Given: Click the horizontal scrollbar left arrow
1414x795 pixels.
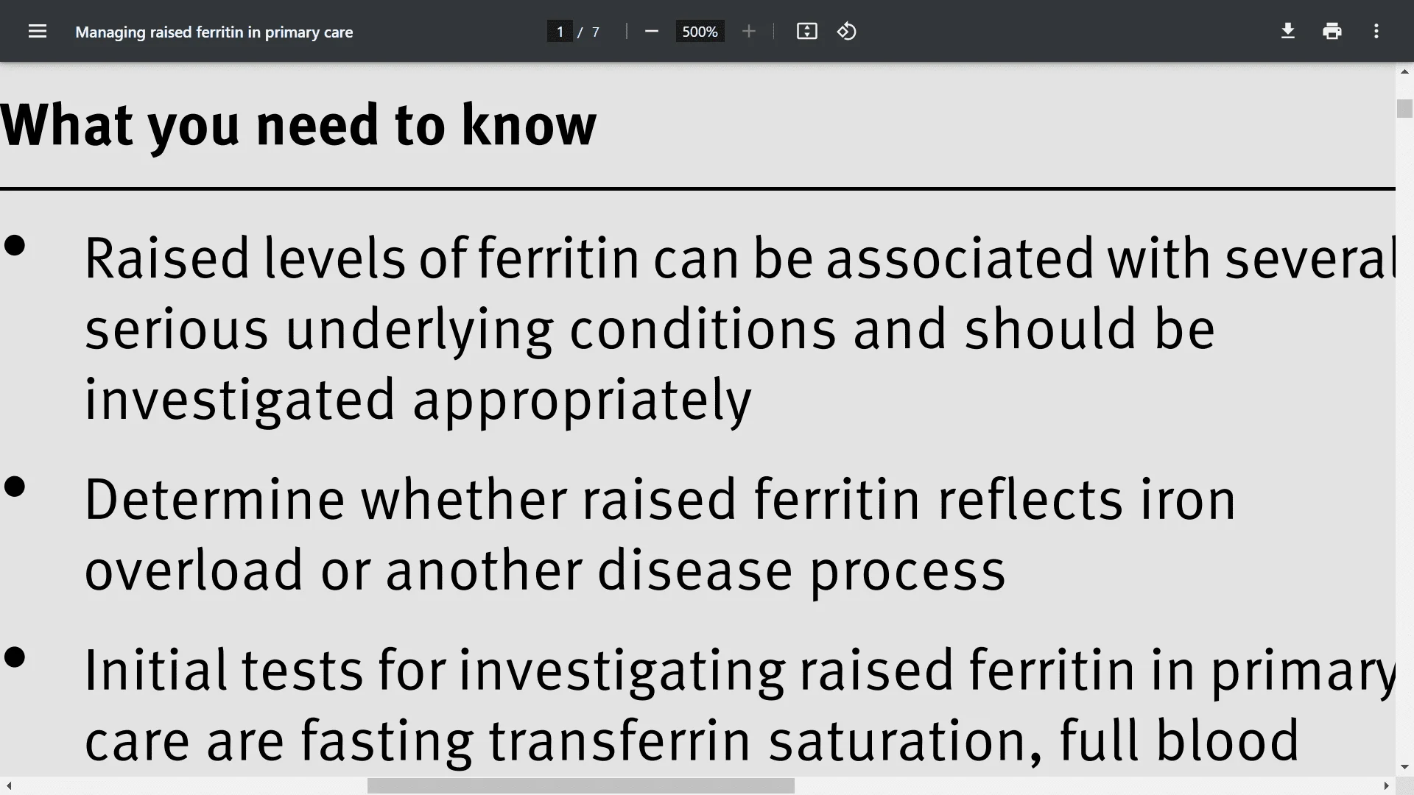Looking at the screenshot, I should coord(8,786).
